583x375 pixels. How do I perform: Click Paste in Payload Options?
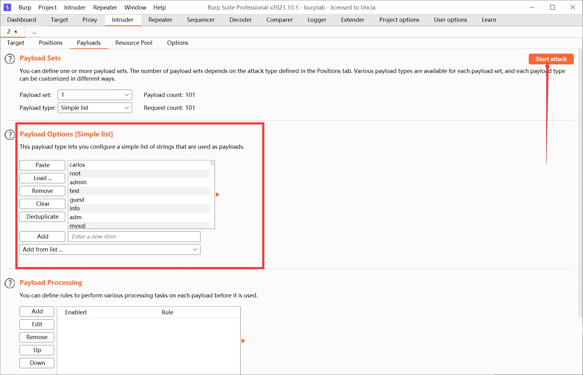pos(42,165)
